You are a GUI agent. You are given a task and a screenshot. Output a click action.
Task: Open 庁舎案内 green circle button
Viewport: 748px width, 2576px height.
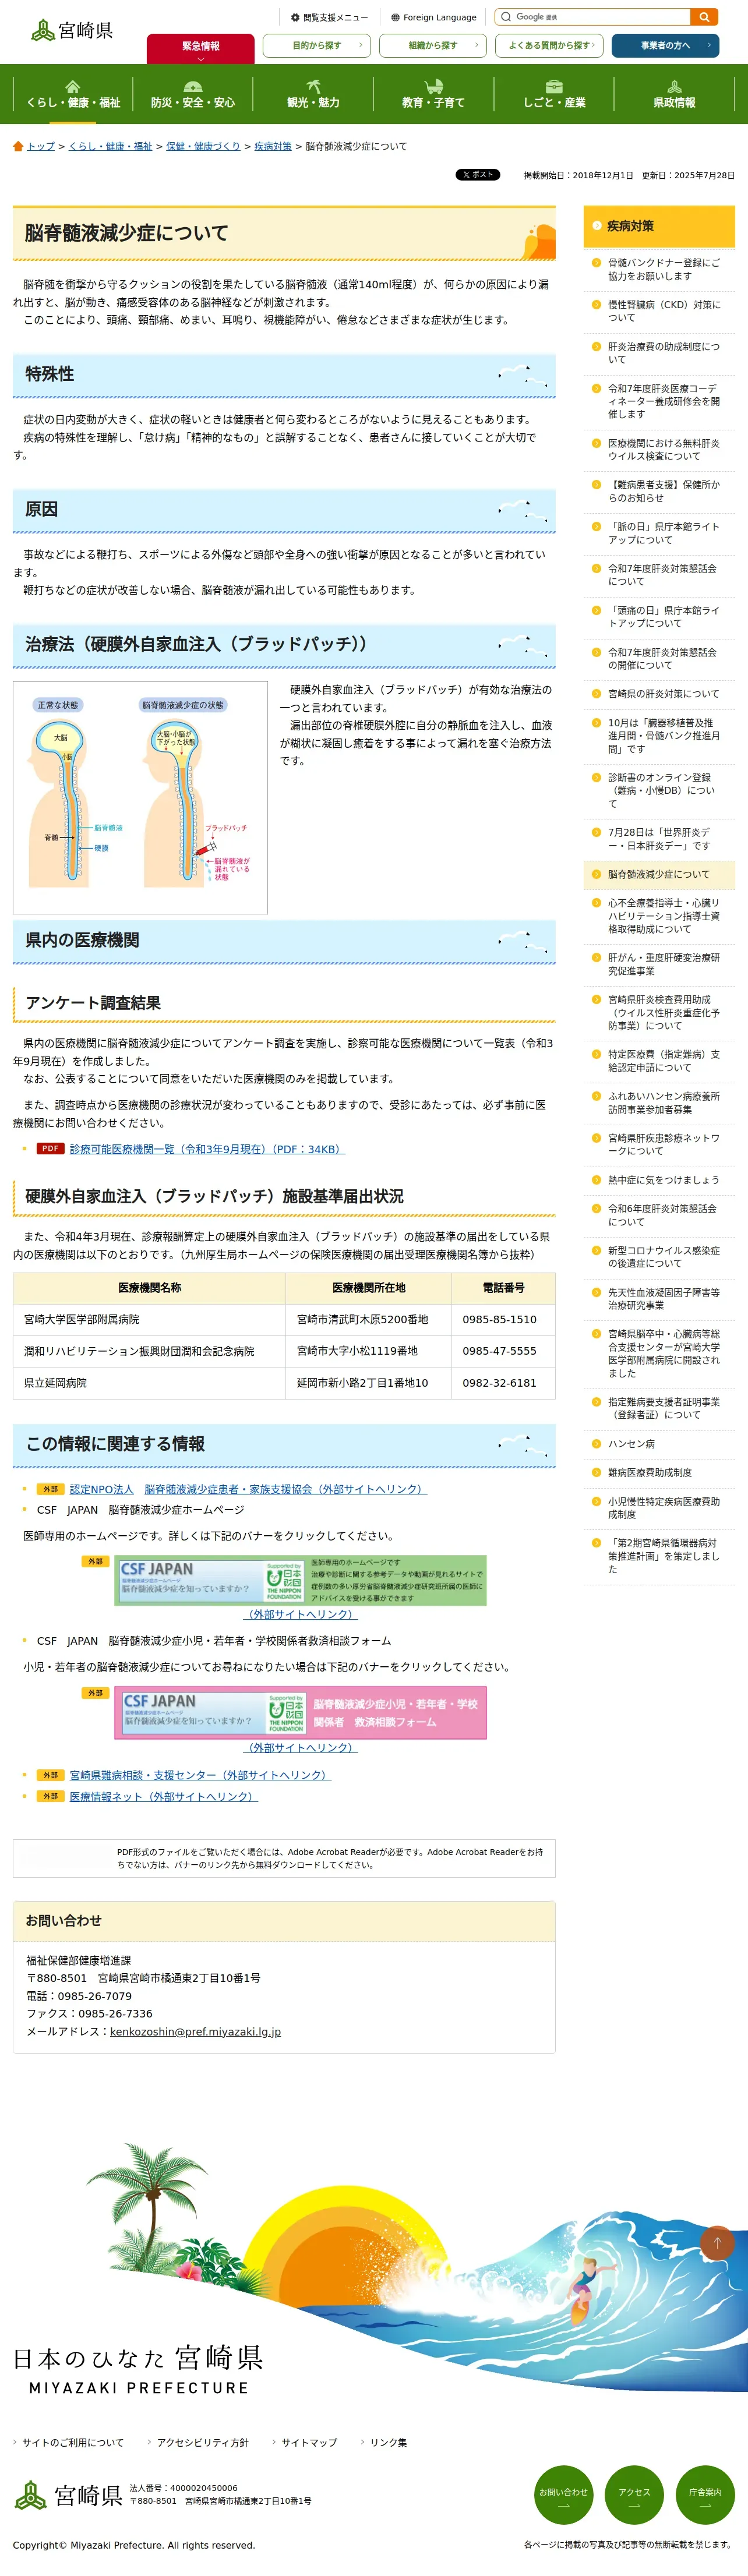[705, 2494]
